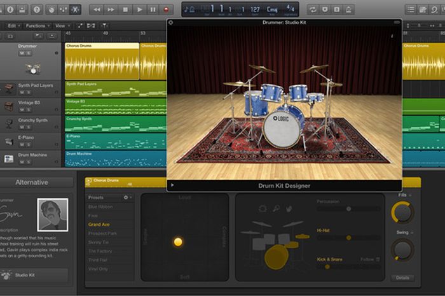Open the Functions menu in Tracks area

click(38, 26)
